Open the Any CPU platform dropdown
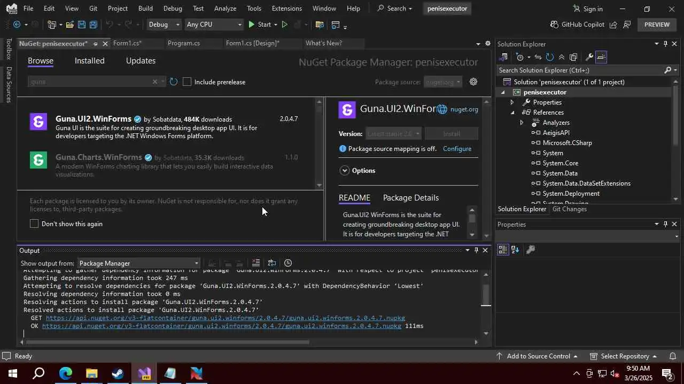This screenshot has height=384, width=684. (x=213, y=25)
